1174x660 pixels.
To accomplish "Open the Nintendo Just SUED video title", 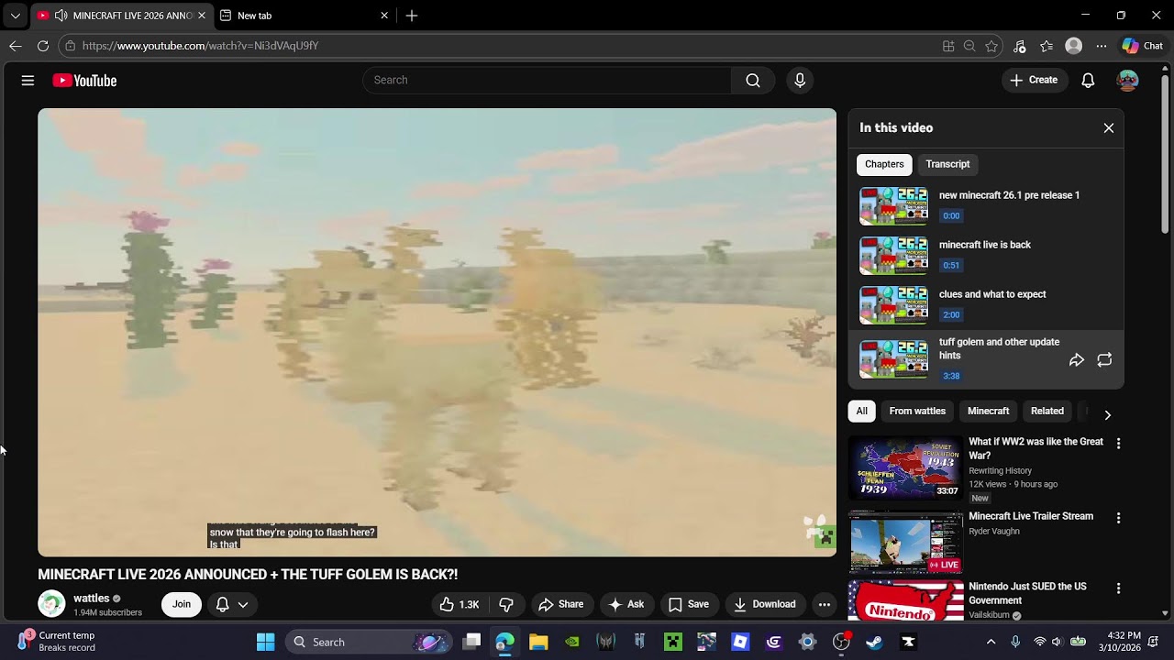I will coord(1027,593).
